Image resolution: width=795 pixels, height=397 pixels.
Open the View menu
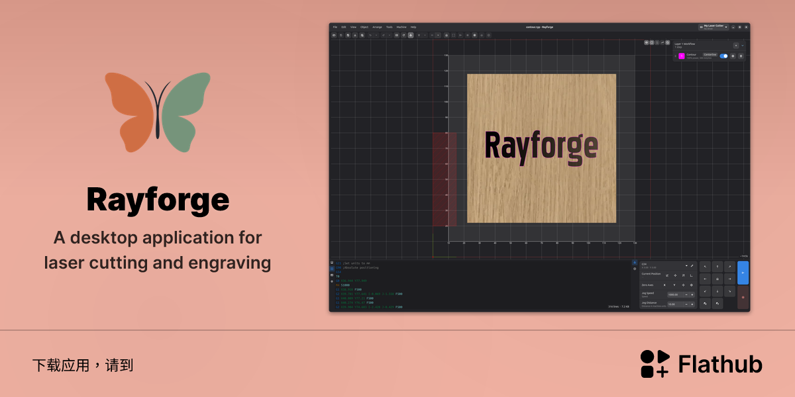click(x=353, y=27)
